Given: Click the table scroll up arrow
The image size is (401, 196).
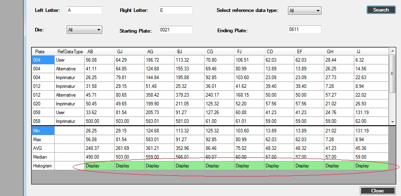Looking at the screenshot, I should tap(393, 51).
